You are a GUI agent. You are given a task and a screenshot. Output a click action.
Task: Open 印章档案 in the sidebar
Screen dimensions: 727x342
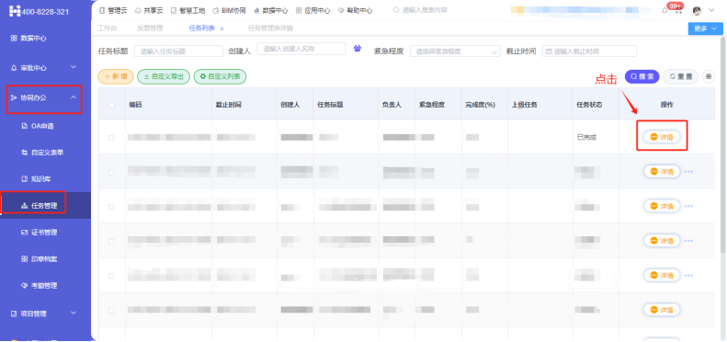[x=40, y=258]
